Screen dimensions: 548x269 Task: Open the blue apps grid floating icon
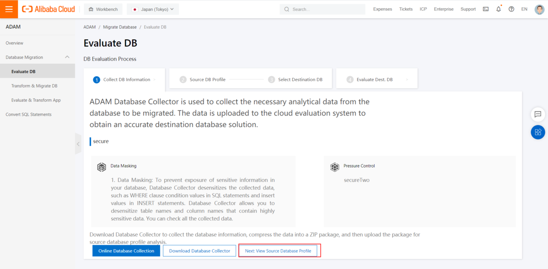[x=538, y=132]
